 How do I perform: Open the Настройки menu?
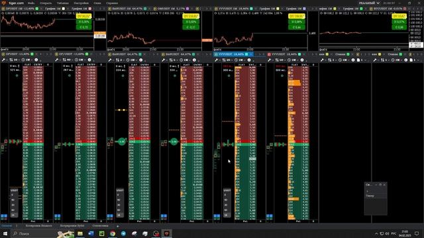(x=81, y=3)
